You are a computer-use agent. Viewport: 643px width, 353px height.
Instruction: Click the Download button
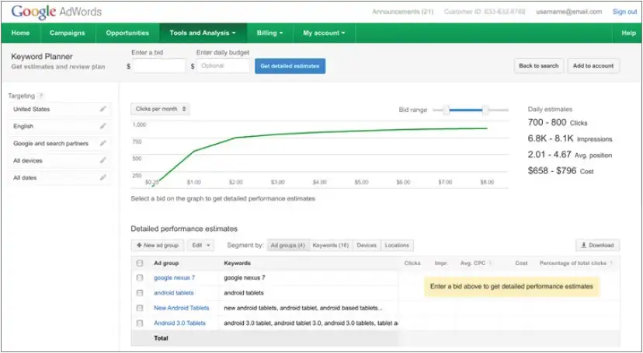tap(597, 246)
